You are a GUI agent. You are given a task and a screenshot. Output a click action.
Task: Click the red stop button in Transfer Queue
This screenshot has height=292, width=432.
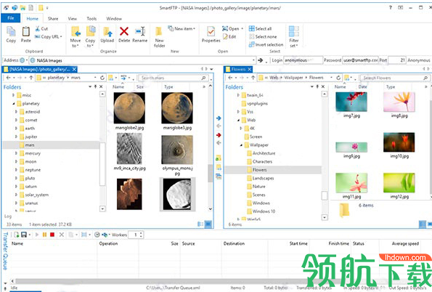[52, 235]
